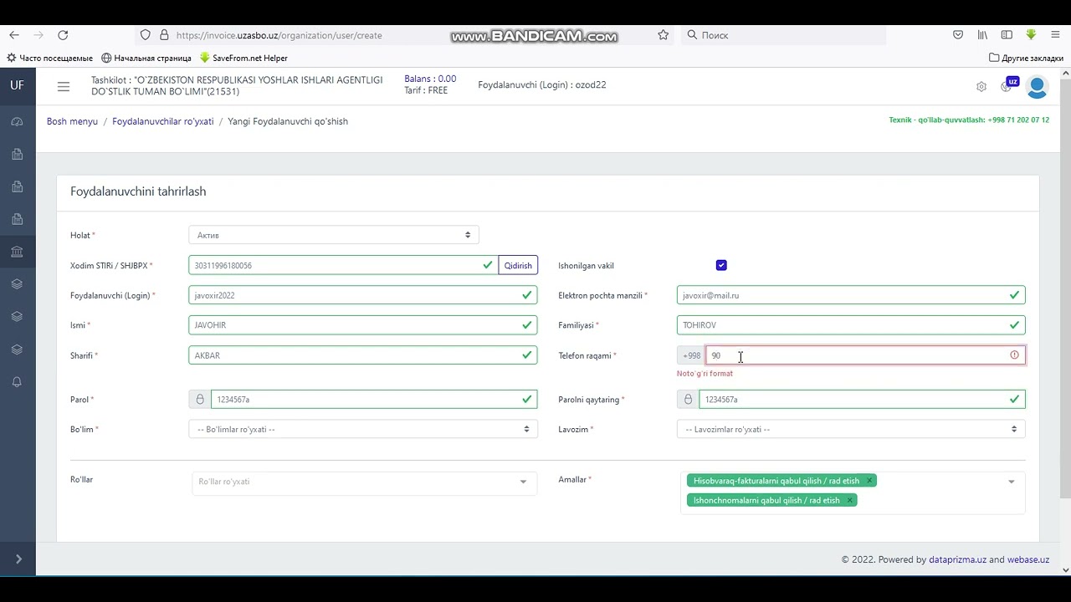Click the Поиск browser search box
Image resolution: width=1071 pixels, height=602 pixels.
click(x=783, y=35)
